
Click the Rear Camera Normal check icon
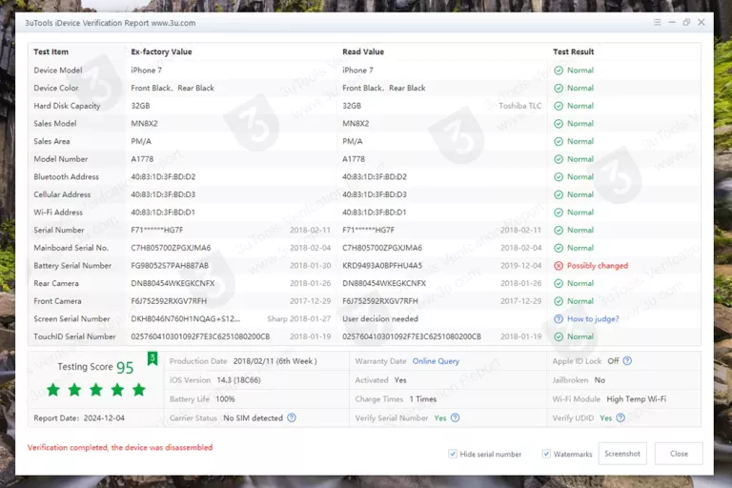tap(559, 283)
